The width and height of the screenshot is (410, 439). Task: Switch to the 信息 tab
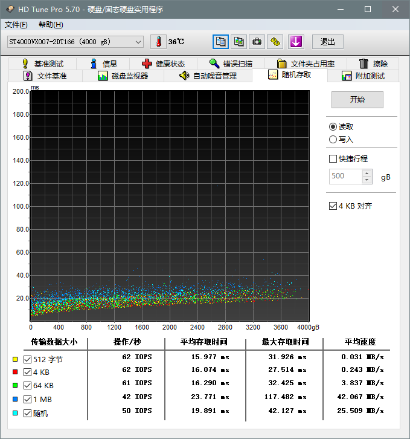[x=103, y=64]
